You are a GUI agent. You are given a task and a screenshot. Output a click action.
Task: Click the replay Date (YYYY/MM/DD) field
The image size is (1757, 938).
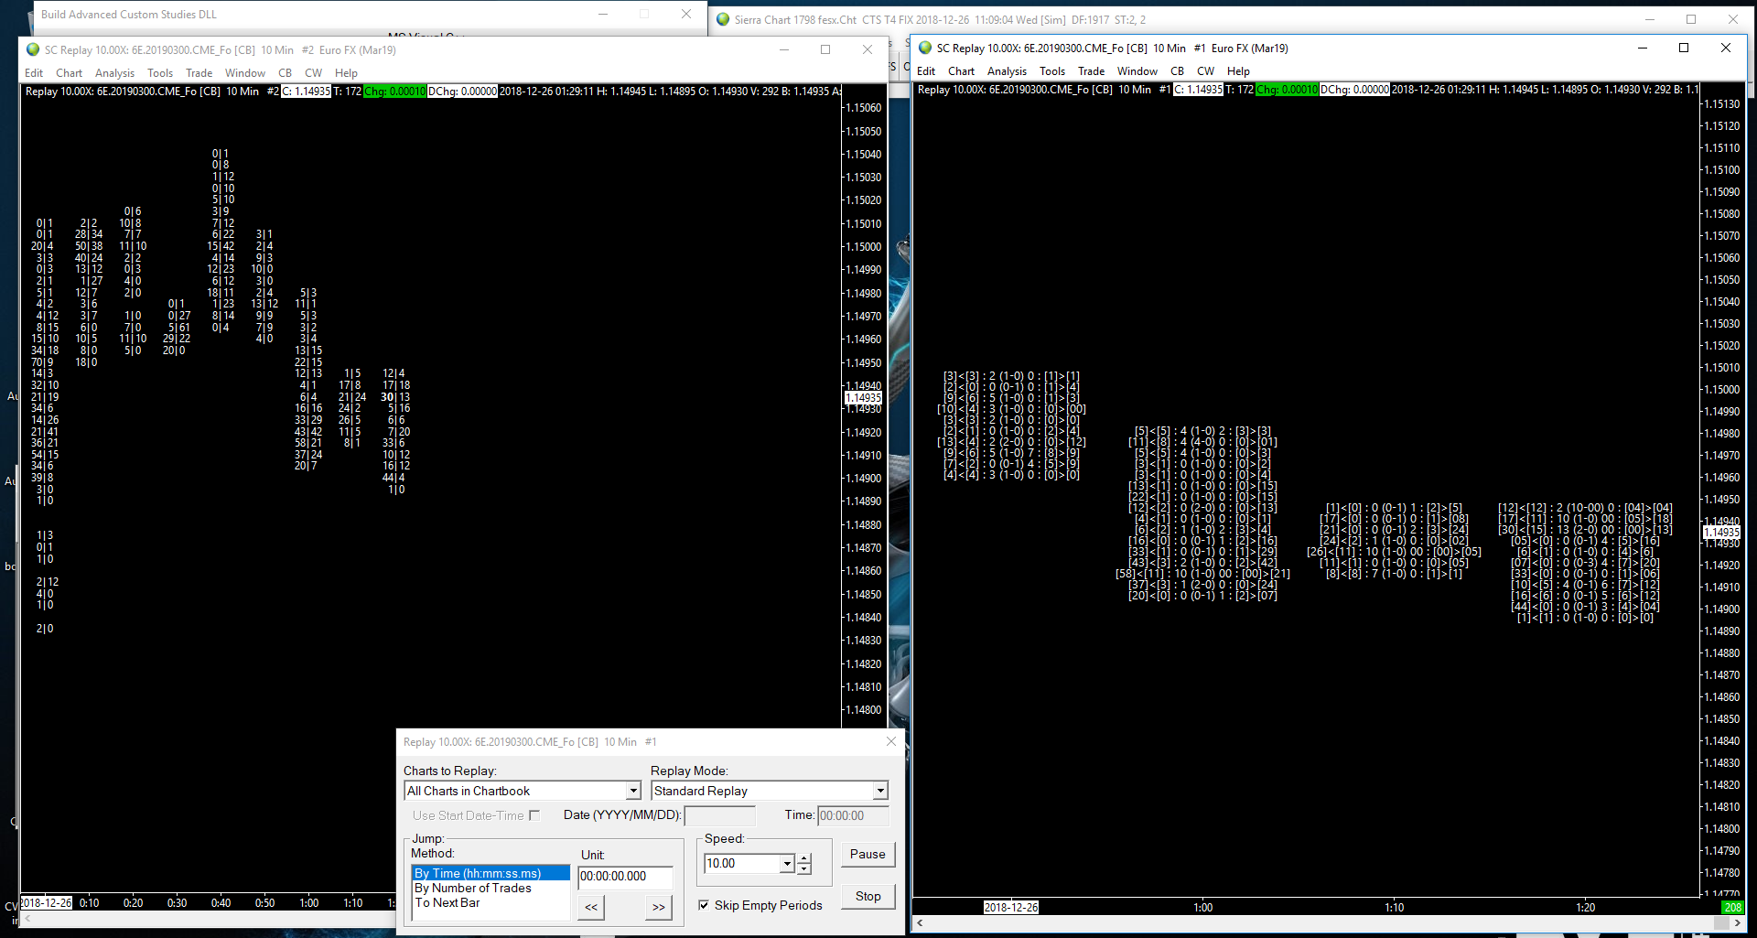(x=720, y=815)
